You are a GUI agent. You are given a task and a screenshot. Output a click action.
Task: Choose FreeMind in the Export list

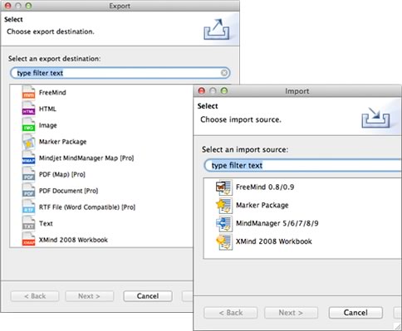point(52,93)
